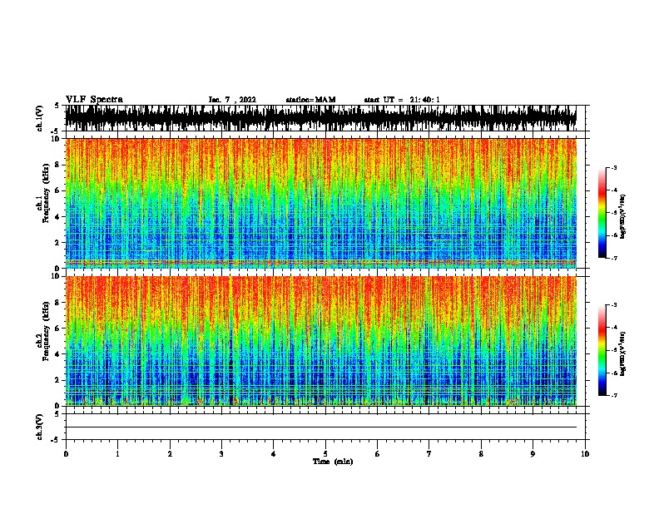
Task: Select the "Jan. 7 , 2022" date text
Action: coord(232,100)
